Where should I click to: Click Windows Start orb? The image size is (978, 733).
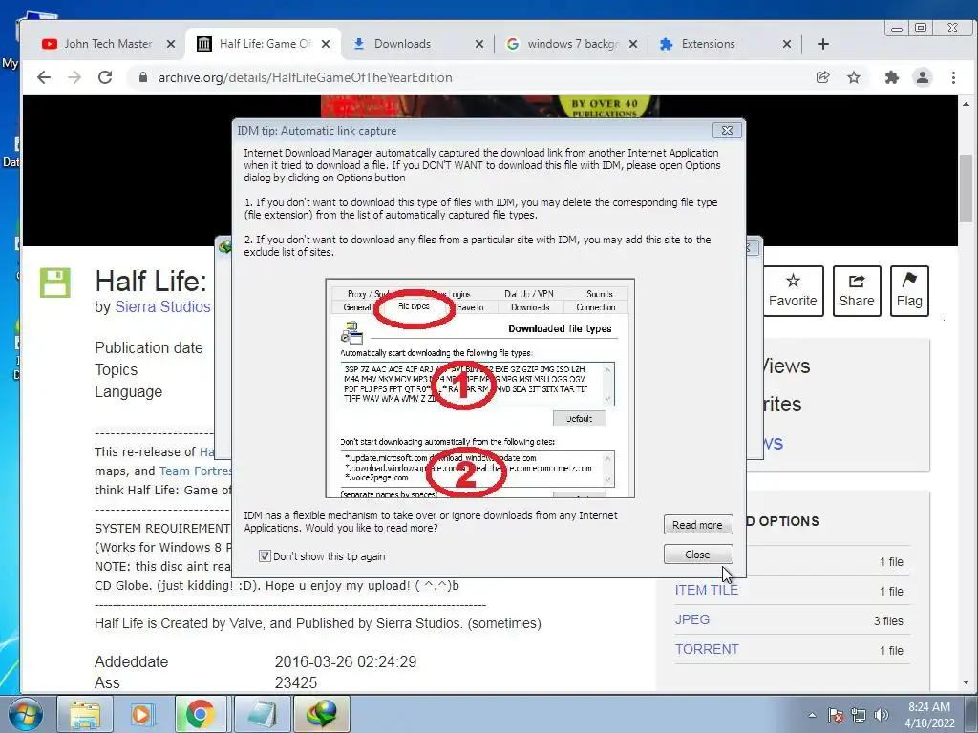tap(26, 714)
